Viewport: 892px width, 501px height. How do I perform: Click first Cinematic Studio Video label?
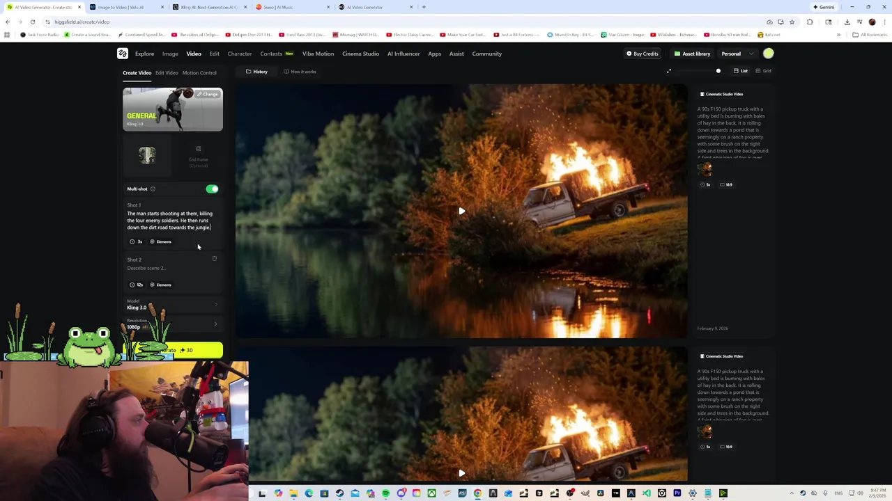pos(721,94)
